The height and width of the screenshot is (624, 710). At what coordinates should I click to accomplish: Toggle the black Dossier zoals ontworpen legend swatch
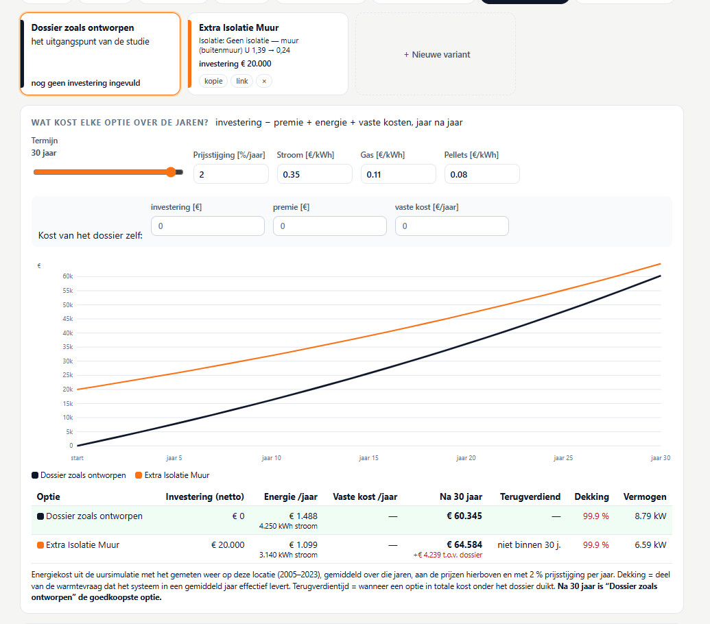pos(35,475)
